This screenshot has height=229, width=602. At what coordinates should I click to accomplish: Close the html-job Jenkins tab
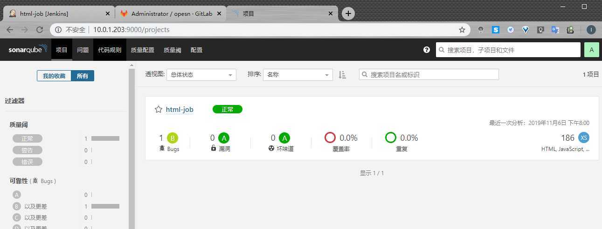108,13
